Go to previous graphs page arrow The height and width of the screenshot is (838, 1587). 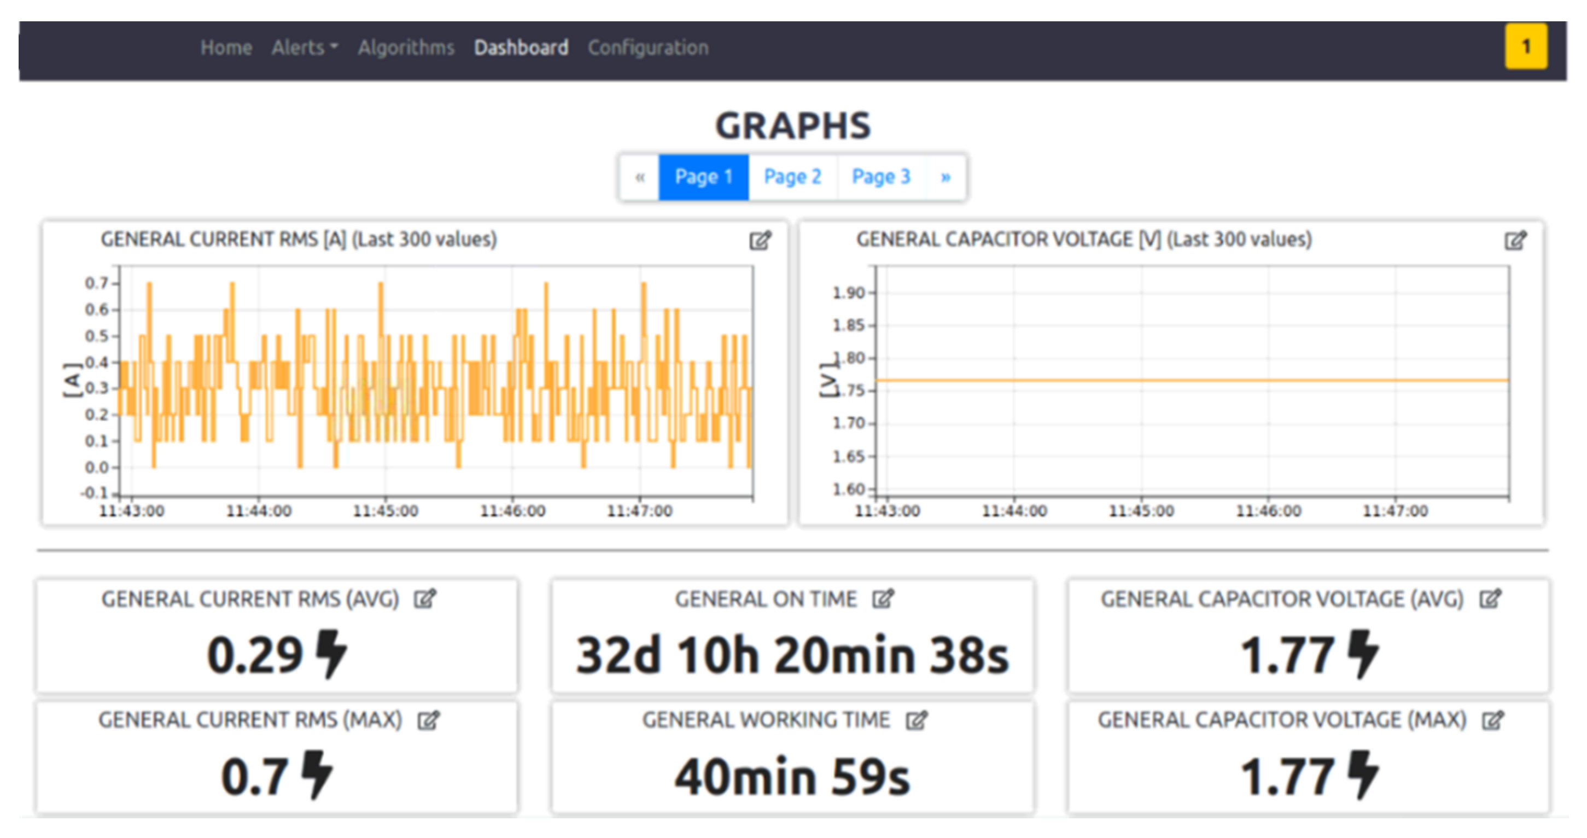(640, 177)
